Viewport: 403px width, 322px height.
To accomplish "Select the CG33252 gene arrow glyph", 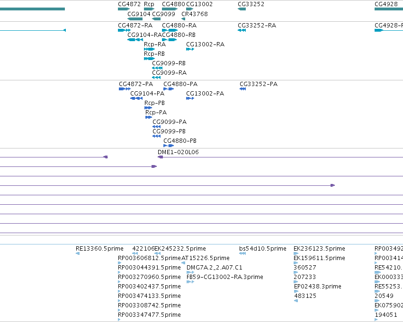I will point(242,9).
